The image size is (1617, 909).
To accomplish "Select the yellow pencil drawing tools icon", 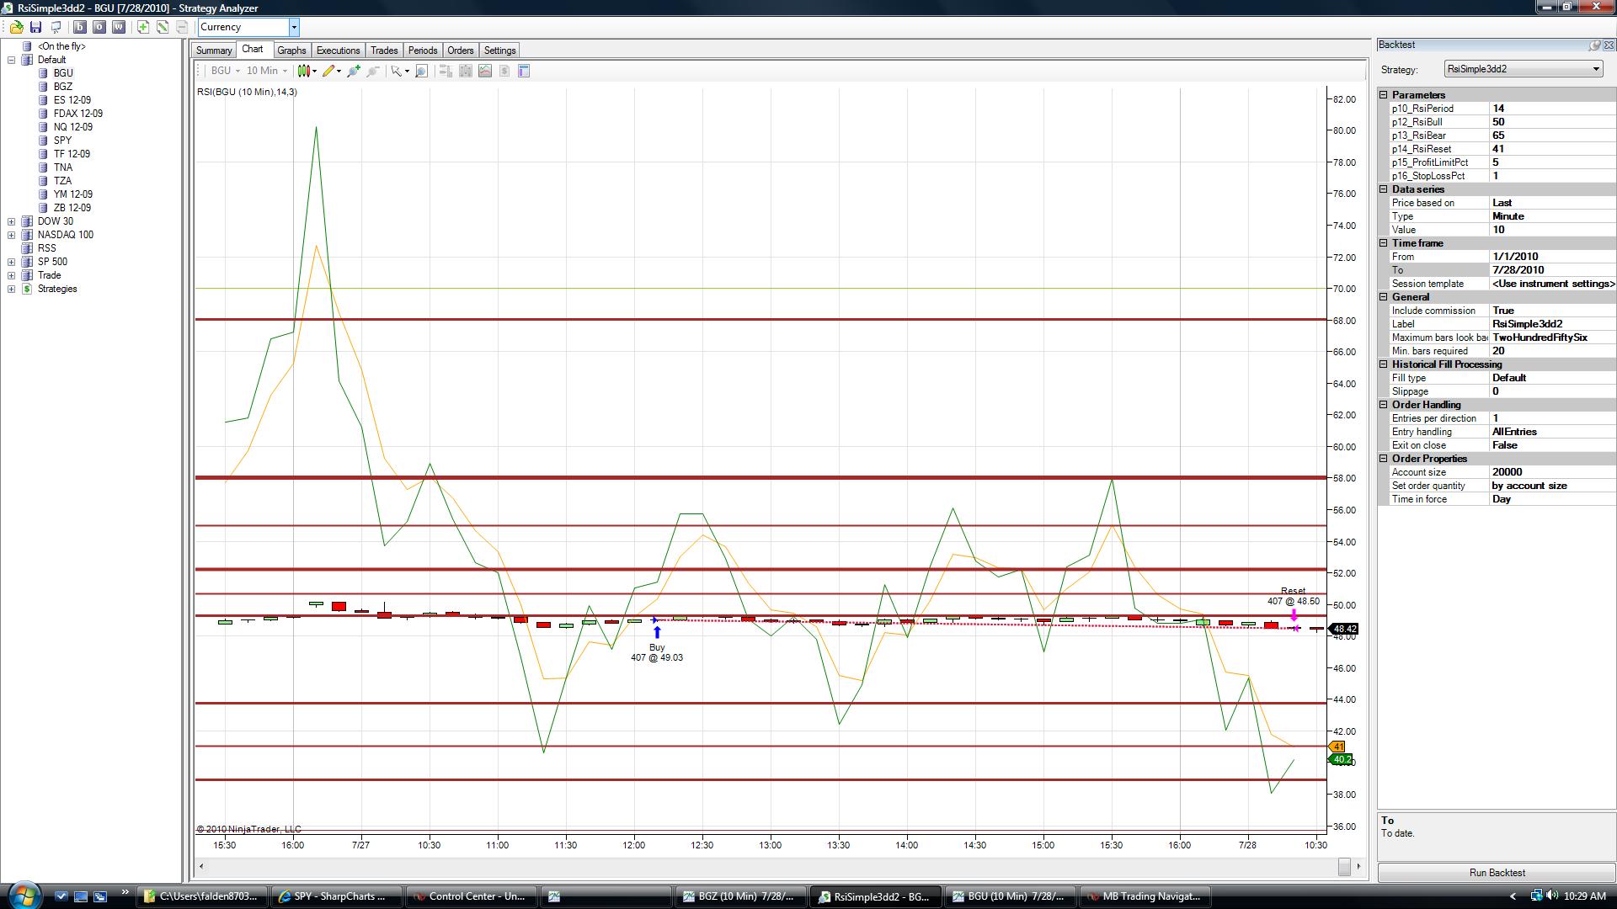I will (x=328, y=71).
